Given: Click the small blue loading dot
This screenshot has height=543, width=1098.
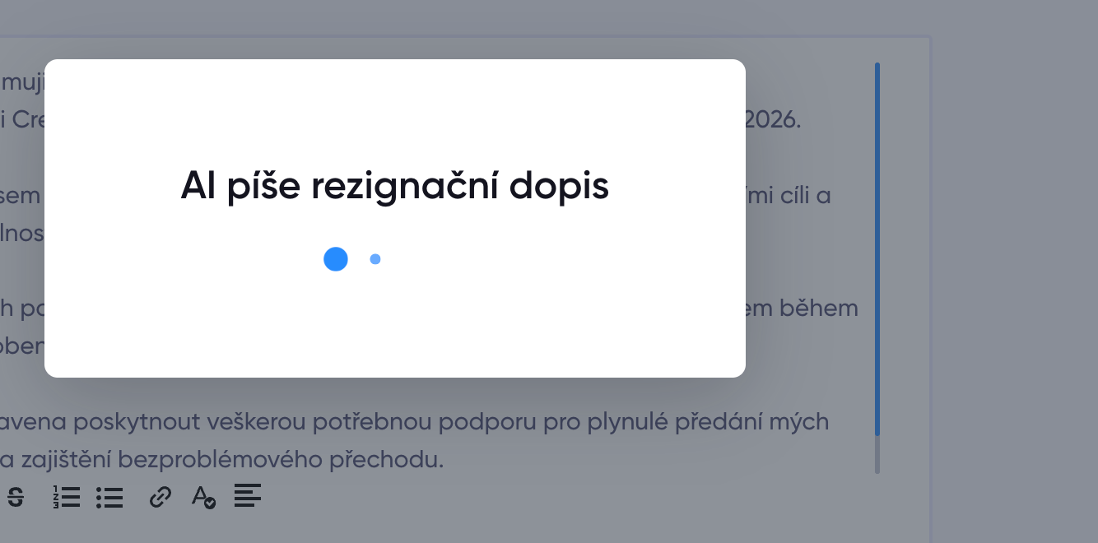Looking at the screenshot, I should 375,258.
